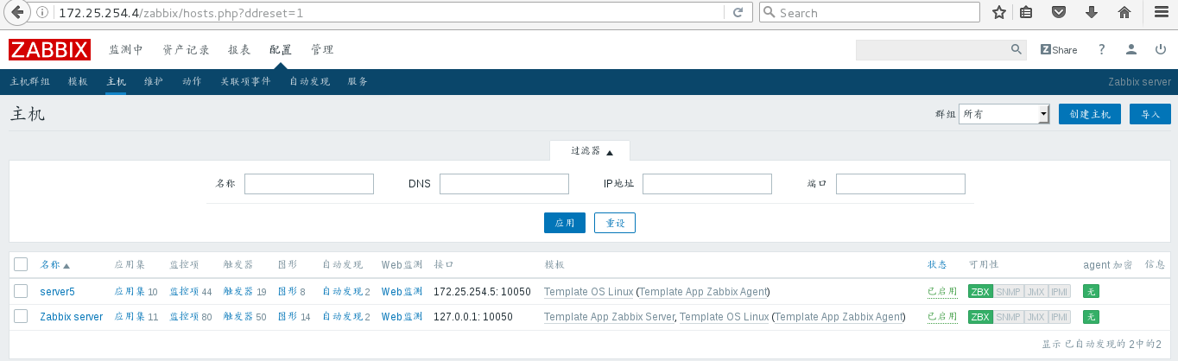Open the 监测中 top menu
Viewport: 1178px width, 361px height.
click(126, 50)
